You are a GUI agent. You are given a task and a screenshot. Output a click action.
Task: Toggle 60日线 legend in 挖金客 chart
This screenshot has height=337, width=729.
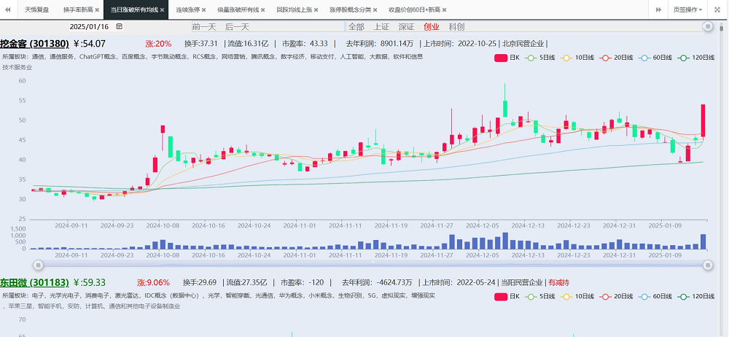[655, 58]
